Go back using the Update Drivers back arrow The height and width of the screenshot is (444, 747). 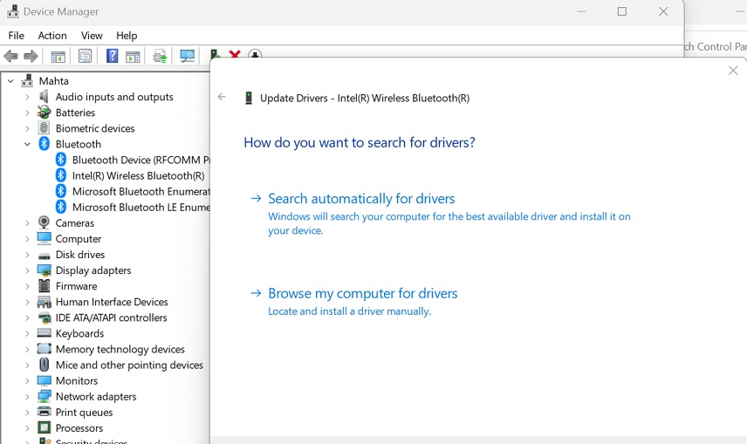pos(222,97)
